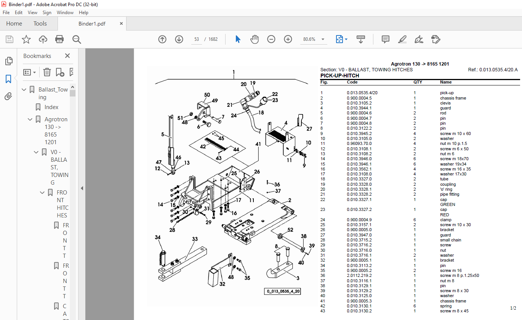Open the find text magnifier icon

pos(77,39)
